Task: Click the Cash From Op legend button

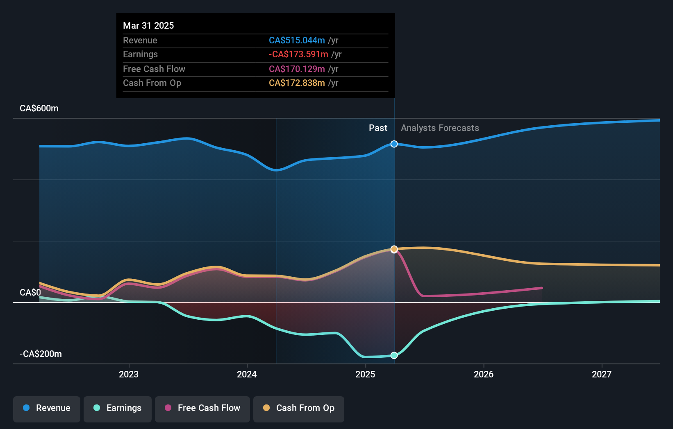Action: tap(298, 408)
